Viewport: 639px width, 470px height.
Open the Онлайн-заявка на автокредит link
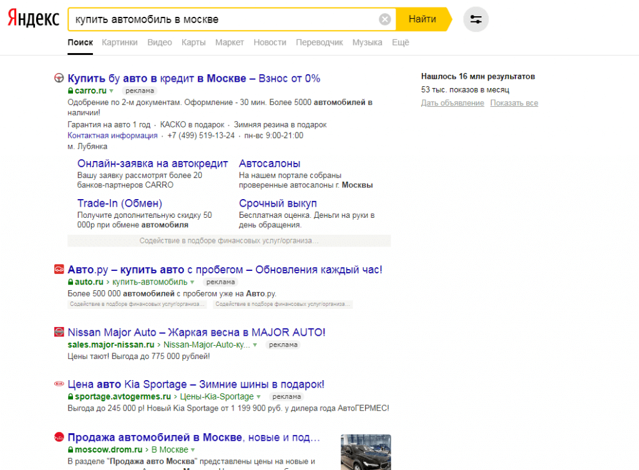coord(152,164)
